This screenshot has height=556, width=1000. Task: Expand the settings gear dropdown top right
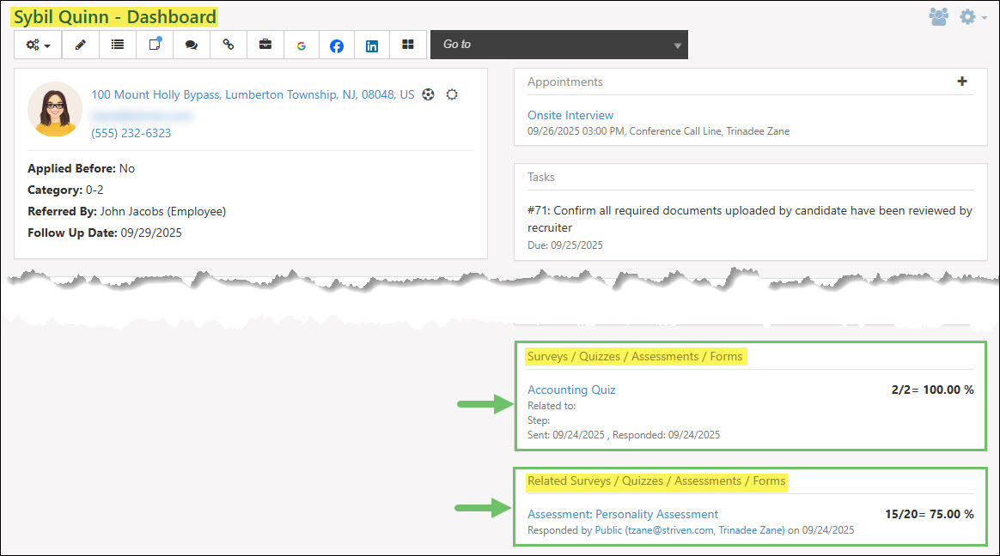[x=969, y=16]
